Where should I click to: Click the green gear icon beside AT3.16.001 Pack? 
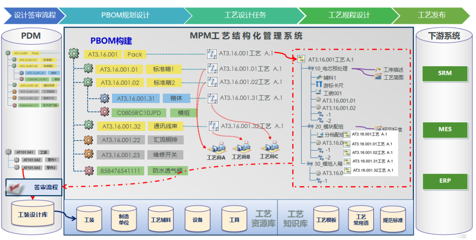(x=74, y=54)
